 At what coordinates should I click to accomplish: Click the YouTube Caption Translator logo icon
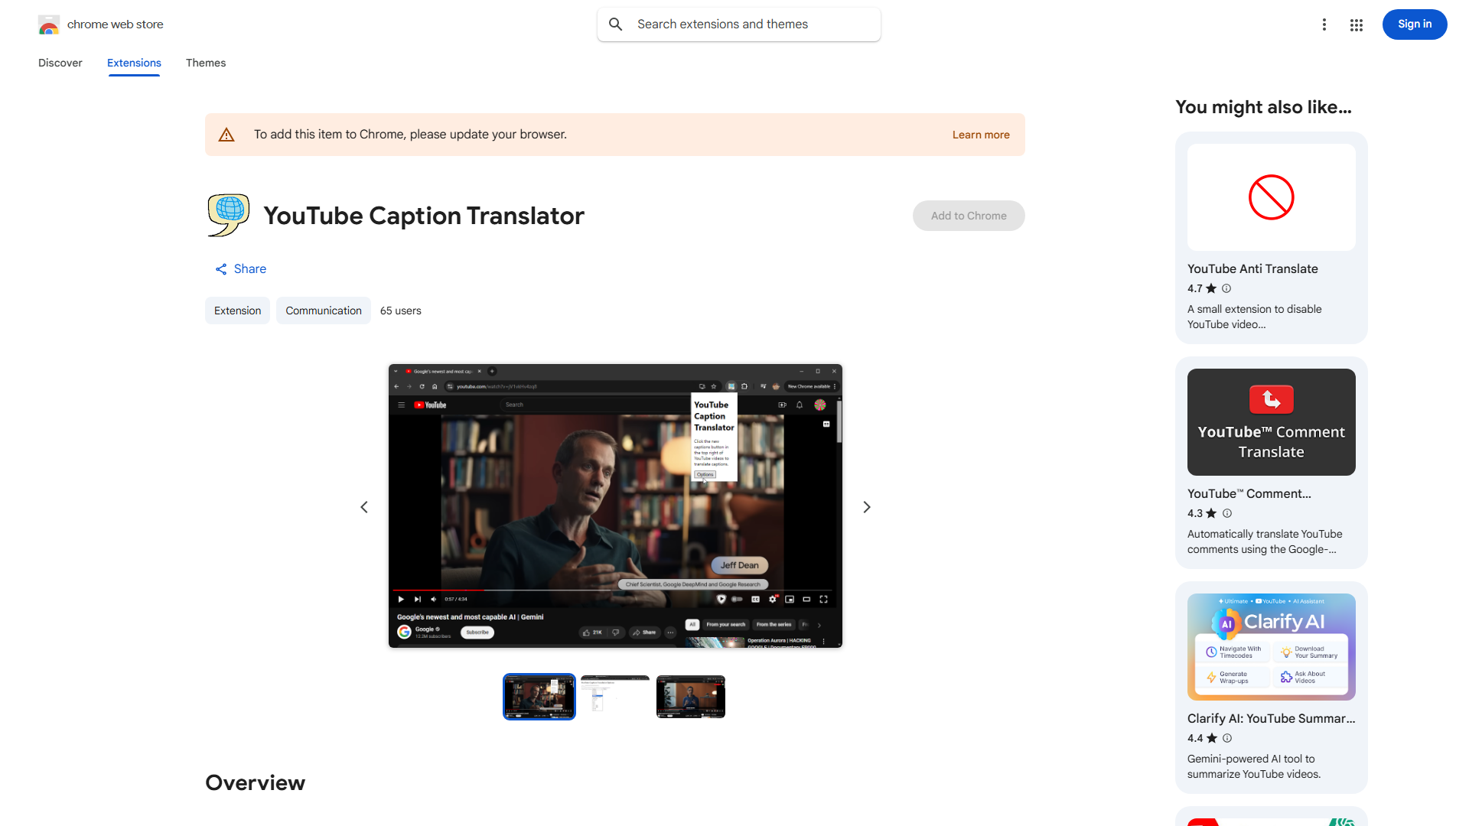[x=227, y=215]
